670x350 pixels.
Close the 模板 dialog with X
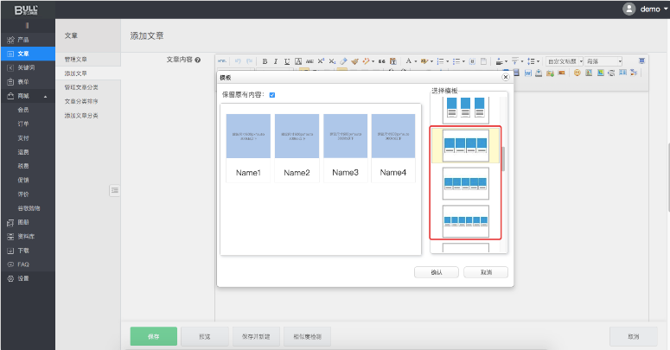coord(505,77)
